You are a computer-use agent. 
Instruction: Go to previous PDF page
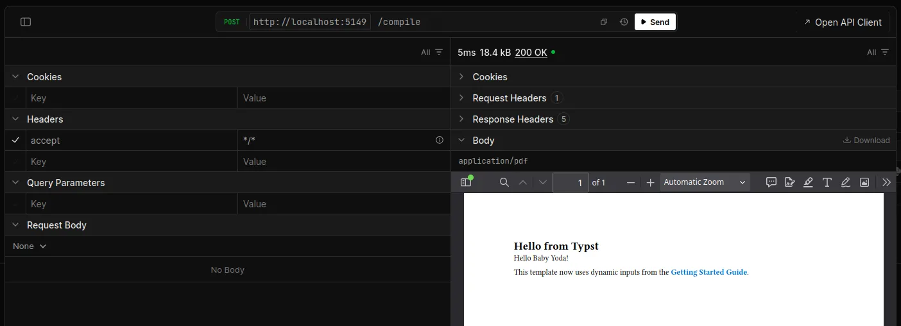[523, 182]
